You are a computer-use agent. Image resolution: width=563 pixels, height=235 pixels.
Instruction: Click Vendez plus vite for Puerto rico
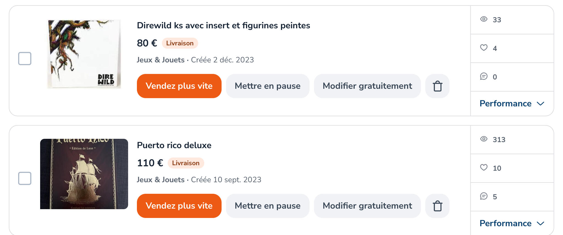click(x=179, y=206)
